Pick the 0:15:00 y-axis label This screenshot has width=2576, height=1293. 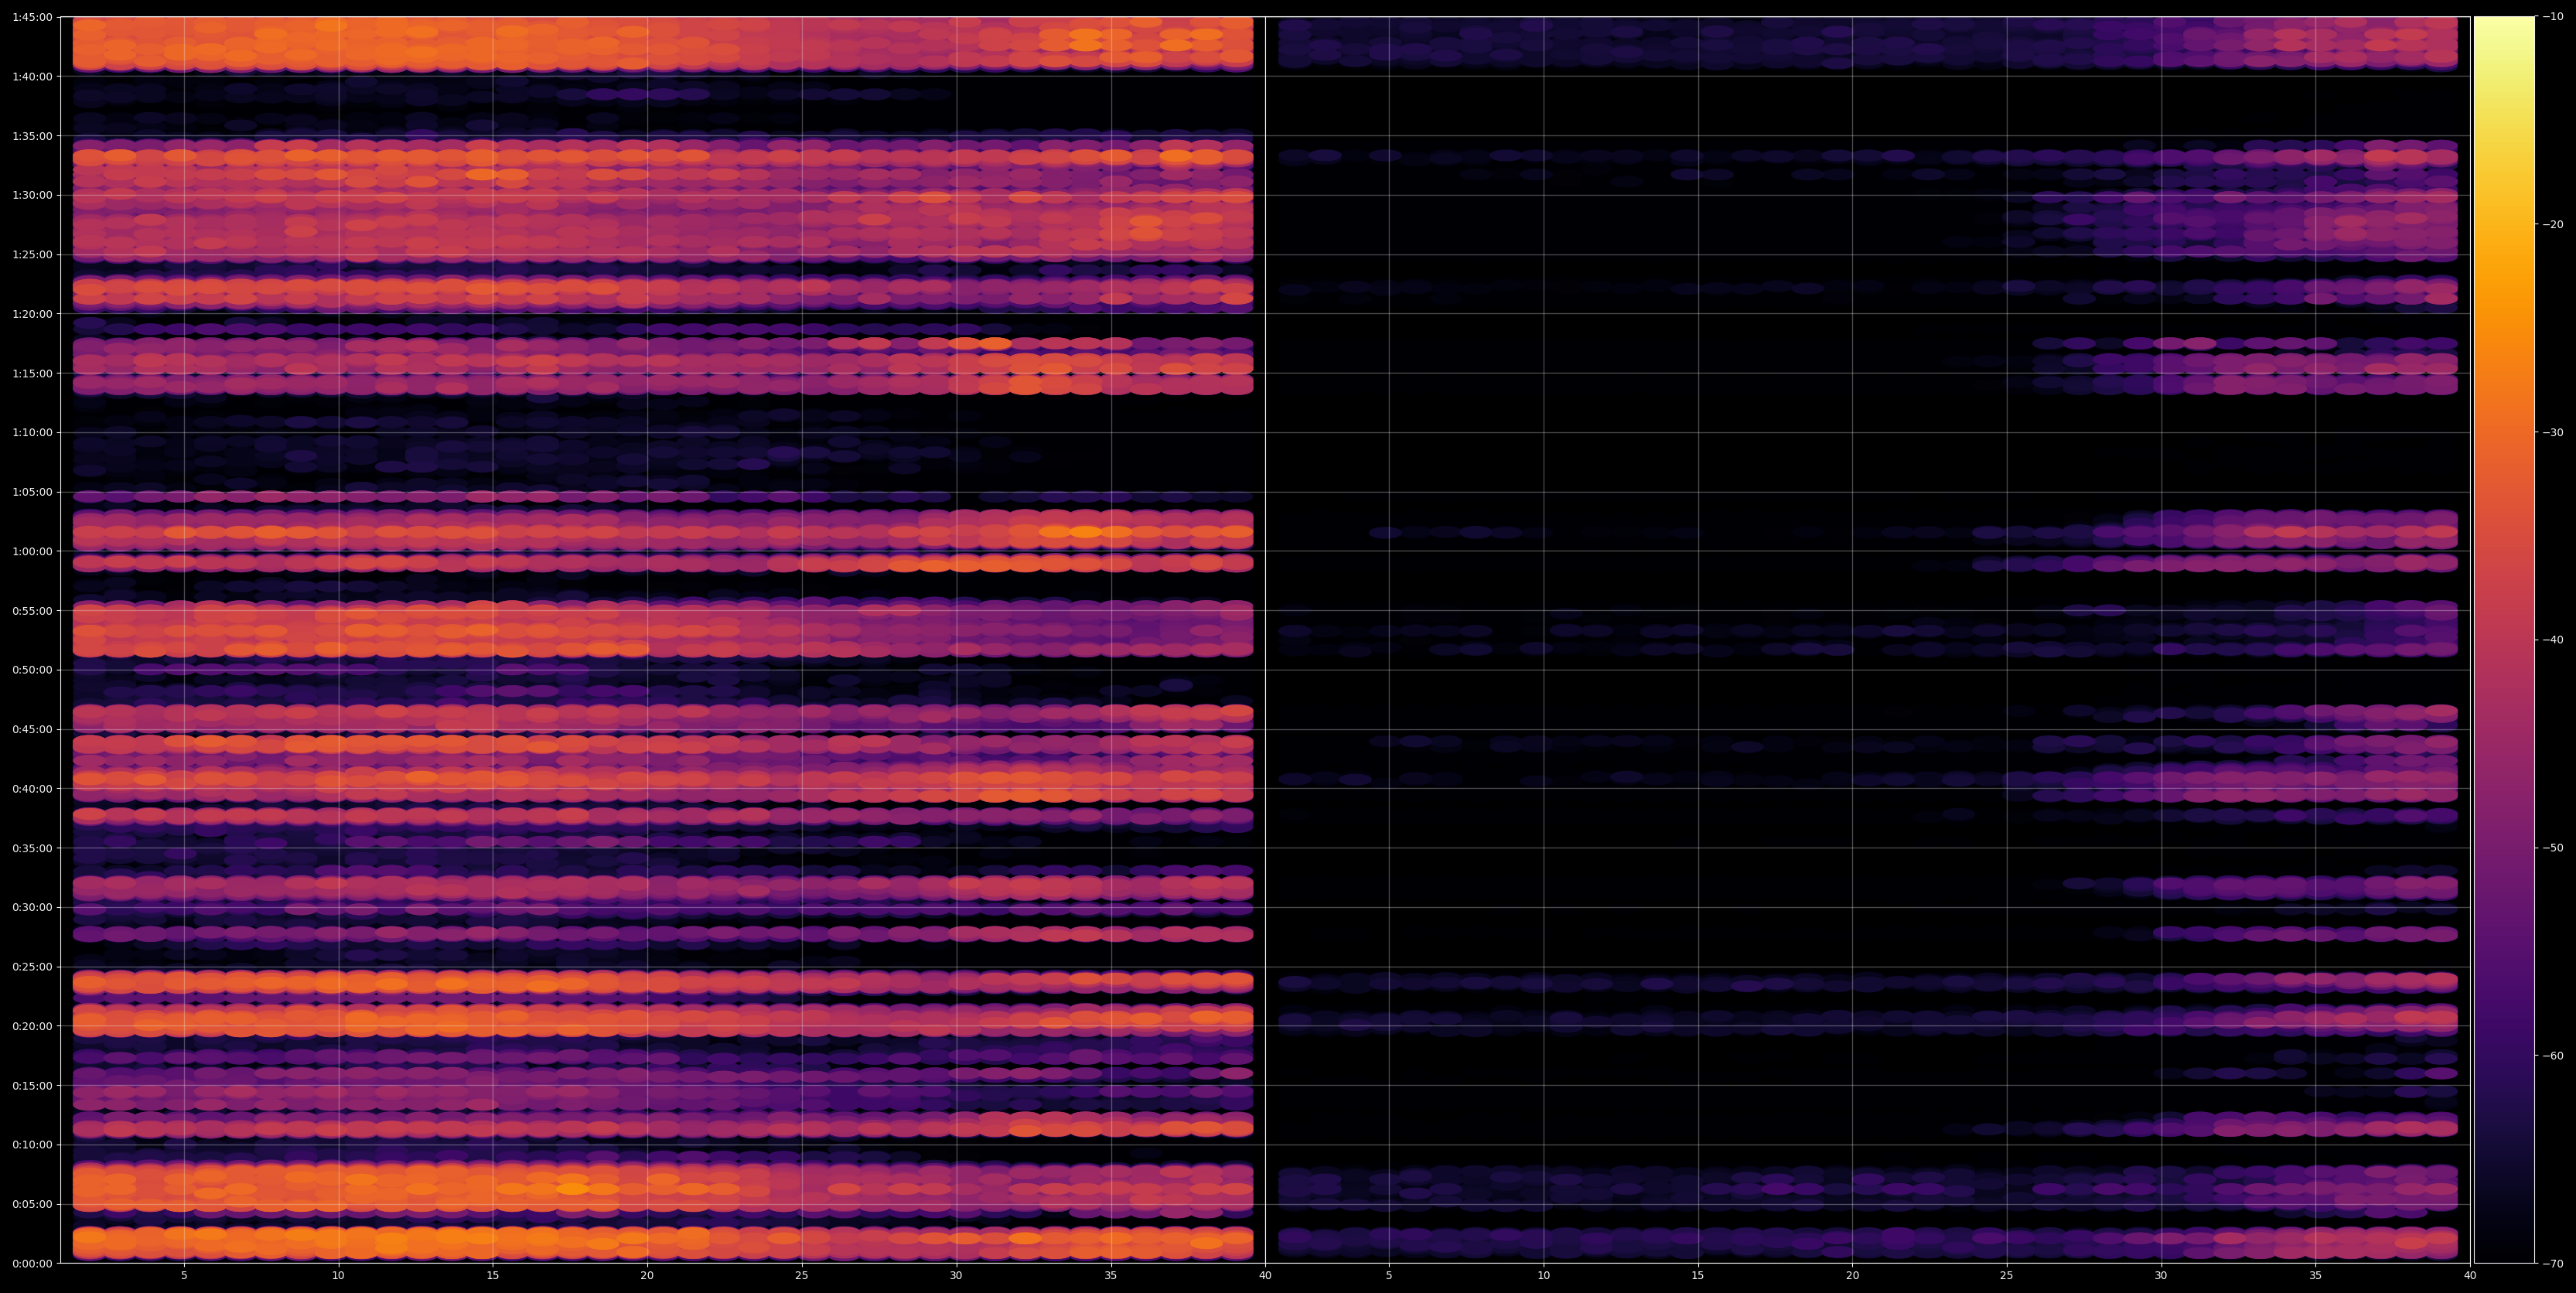click(x=32, y=1085)
